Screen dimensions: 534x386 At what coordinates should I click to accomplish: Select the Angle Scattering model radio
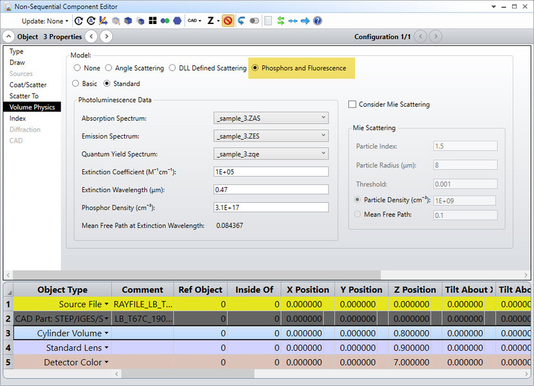[x=109, y=68]
